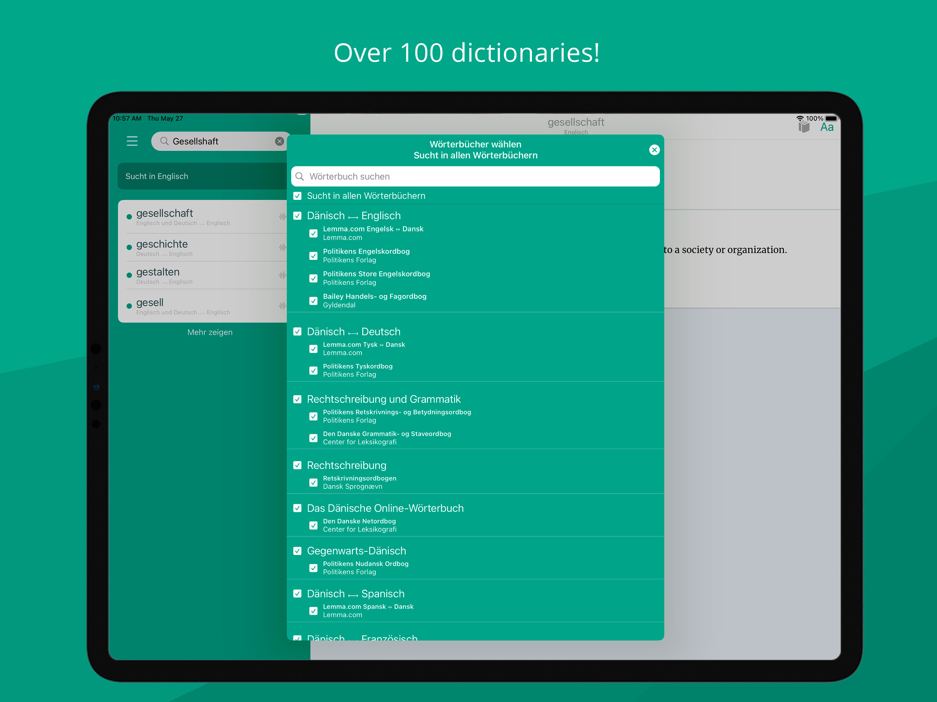Image resolution: width=937 pixels, height=702 pixels.
Task: Uncheck Den Danske Netordbog
Action: pyautogui.click(x=313, y=525)
